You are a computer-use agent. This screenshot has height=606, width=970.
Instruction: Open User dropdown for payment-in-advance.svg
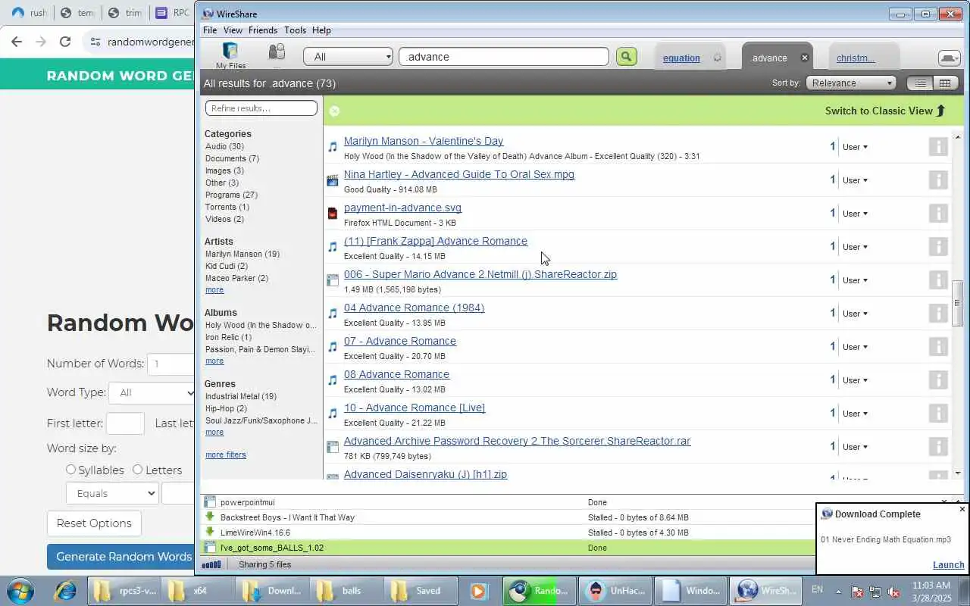(x=855, y=214)
